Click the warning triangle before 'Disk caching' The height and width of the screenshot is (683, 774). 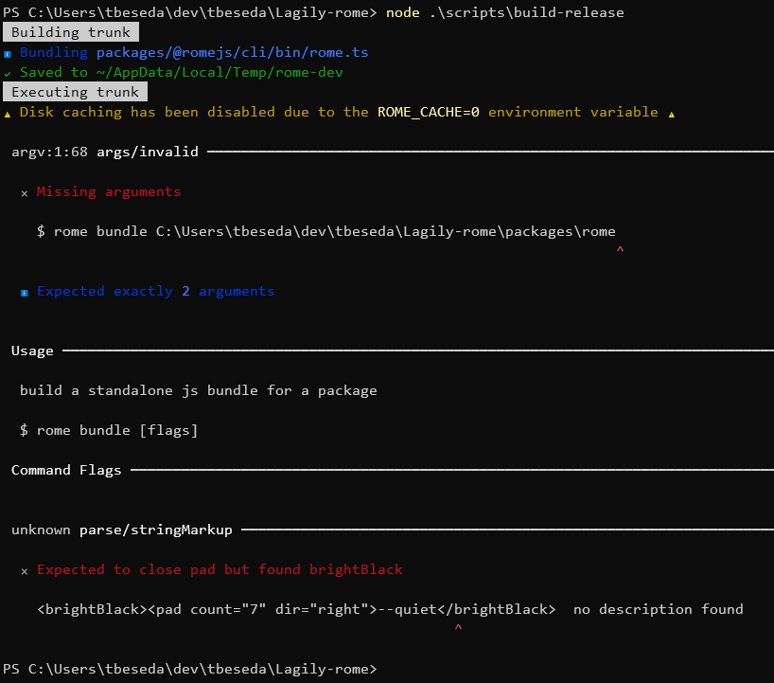[8, 115]
